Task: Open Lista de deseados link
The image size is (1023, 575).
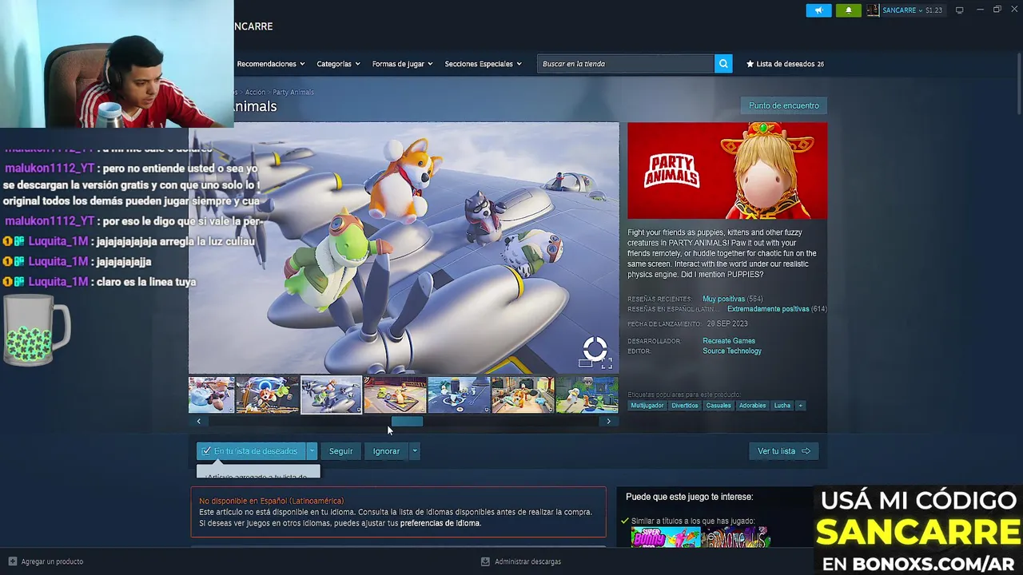Action: pyautogui.click(x=790, y=64)
